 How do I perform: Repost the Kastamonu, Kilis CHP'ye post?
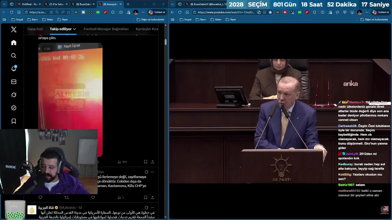(x=66, y=198)
